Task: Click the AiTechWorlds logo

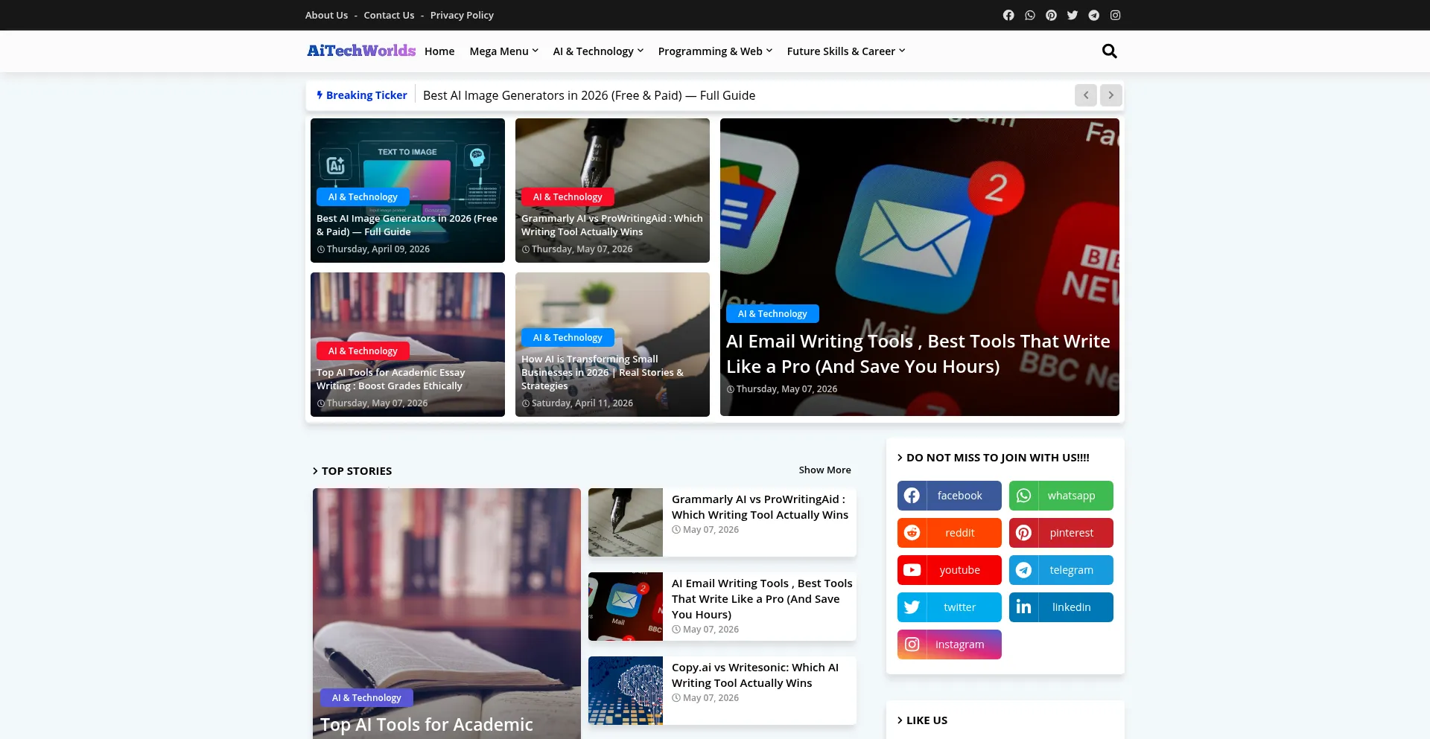Action: point(361,51)
